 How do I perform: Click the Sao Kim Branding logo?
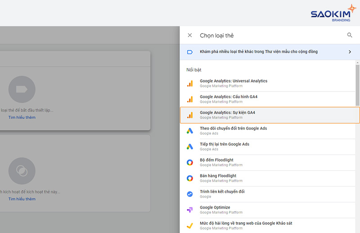click(x=333, y=13)
